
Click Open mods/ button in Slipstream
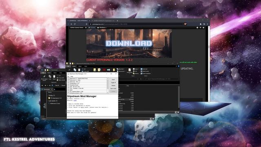coord(113,89)
